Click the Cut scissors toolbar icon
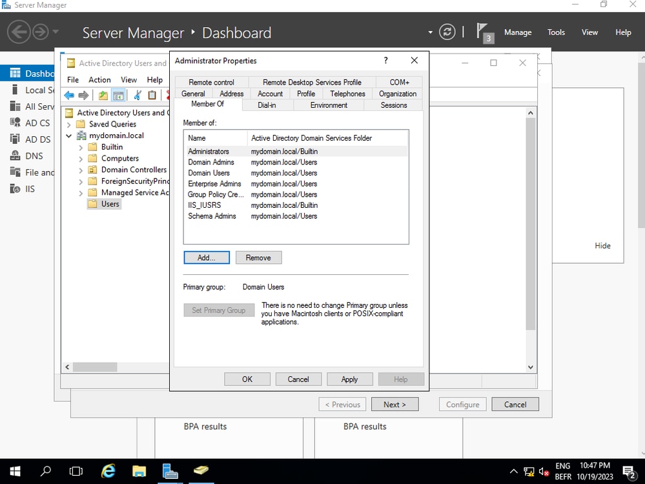 (x=138, y=96)
